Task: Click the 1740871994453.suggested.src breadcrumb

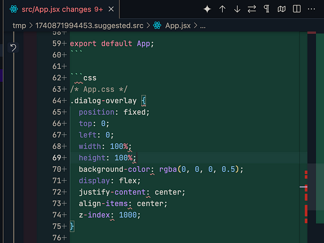Action: [89, 25]
